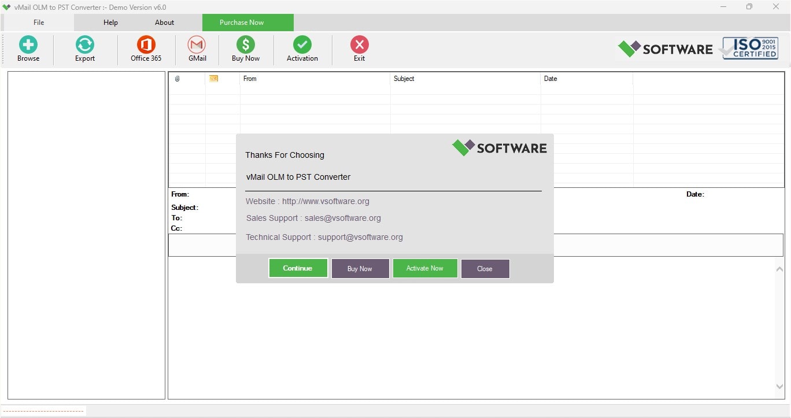This screenshot has width=791, height=418.
Task: Click the website URL http://www.vsoftware.org
Action: [326, 201]
